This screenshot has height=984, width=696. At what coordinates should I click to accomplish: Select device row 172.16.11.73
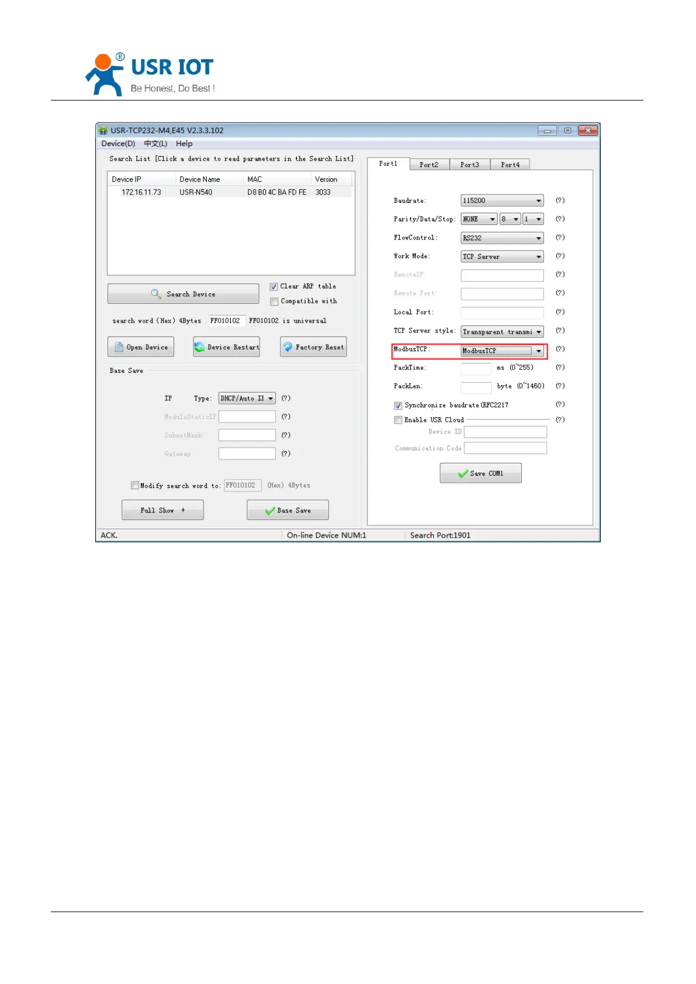230,192
